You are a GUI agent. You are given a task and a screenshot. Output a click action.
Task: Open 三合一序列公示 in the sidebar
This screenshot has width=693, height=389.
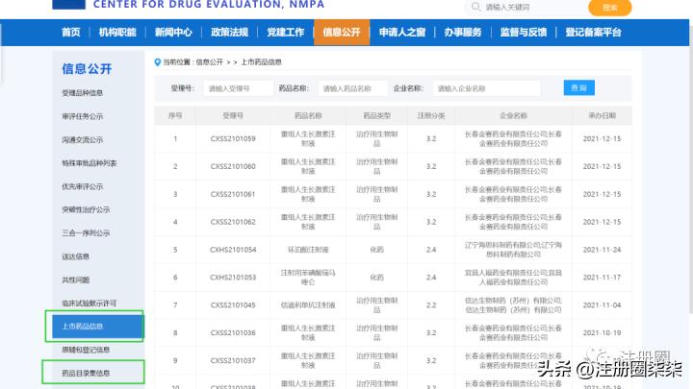click(86, 232)
